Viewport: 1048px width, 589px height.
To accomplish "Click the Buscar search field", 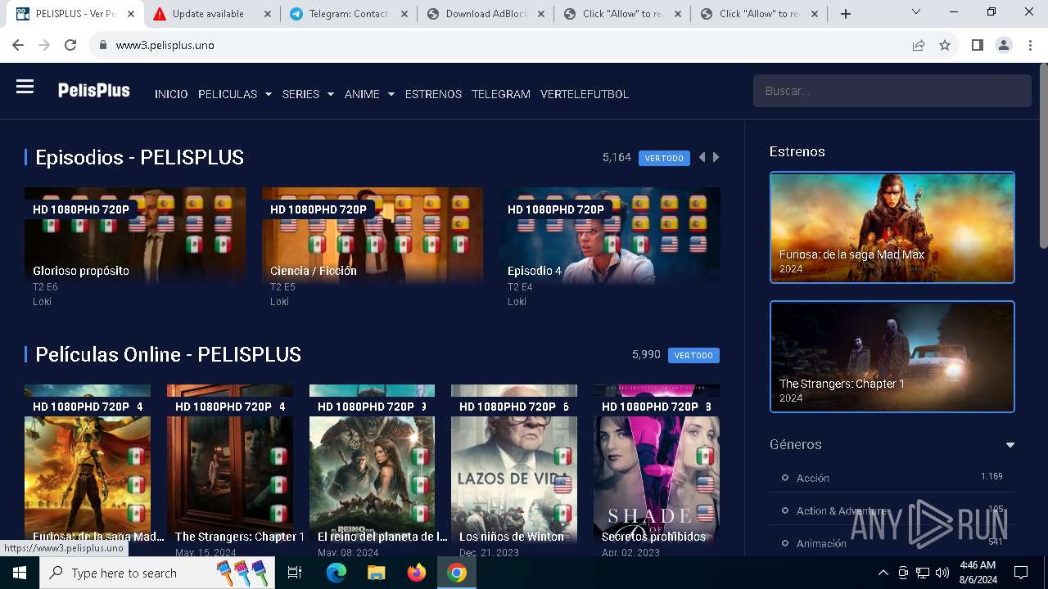I will (x=892, y=91).
